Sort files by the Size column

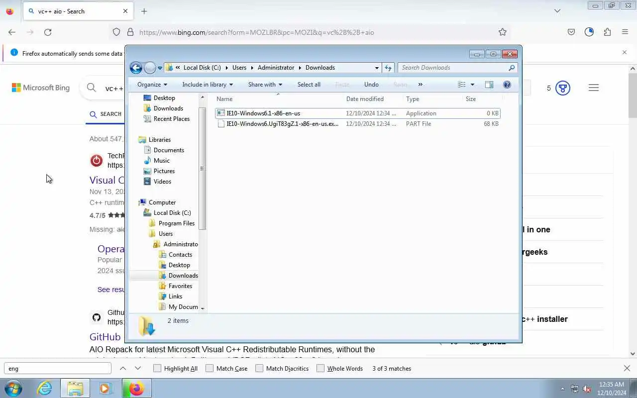point(482,99)
